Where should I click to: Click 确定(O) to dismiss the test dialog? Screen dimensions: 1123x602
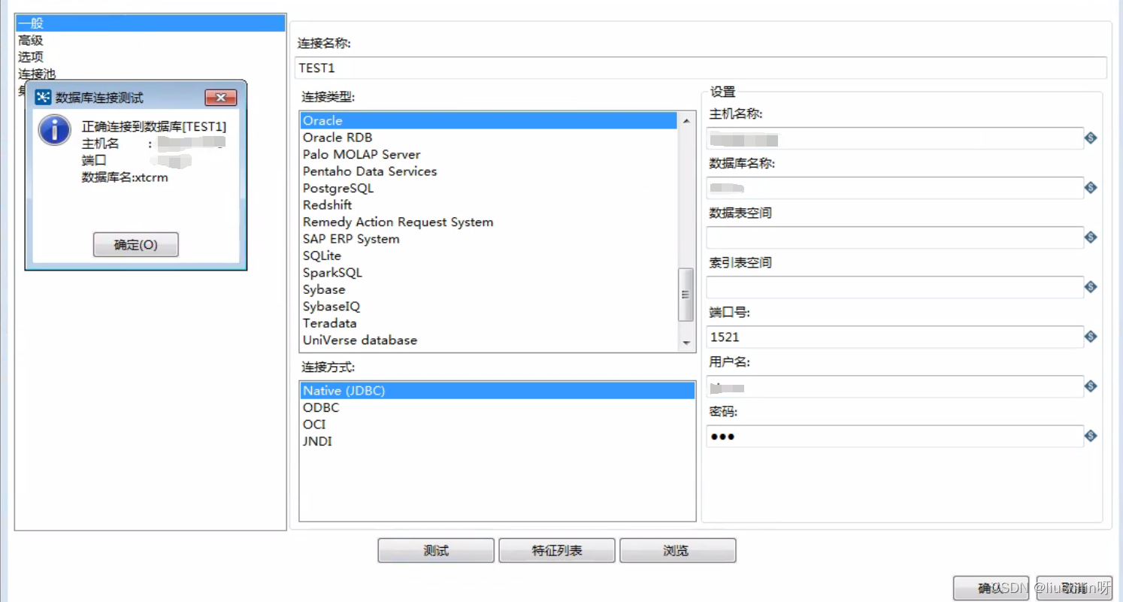pyautogui.click(x=135, y=244)
